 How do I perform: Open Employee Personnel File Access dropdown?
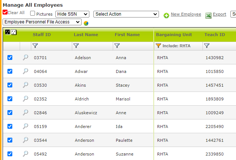point(42,22)
